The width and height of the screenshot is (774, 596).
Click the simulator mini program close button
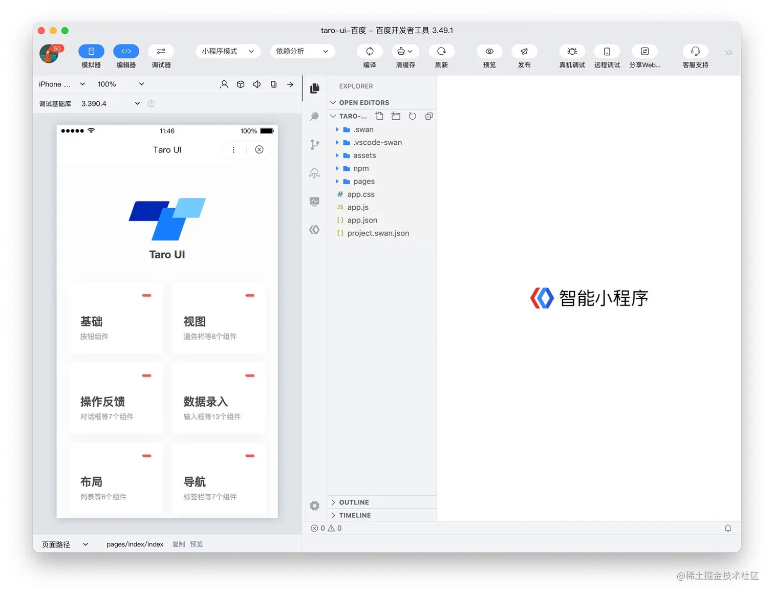tap(259, 150)
